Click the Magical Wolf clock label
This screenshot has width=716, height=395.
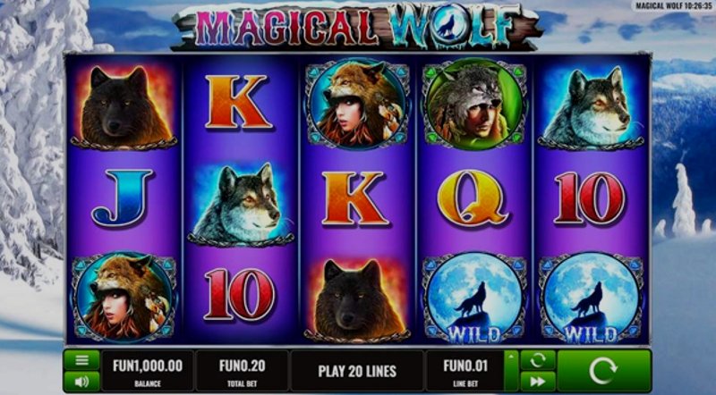point(674,5)
